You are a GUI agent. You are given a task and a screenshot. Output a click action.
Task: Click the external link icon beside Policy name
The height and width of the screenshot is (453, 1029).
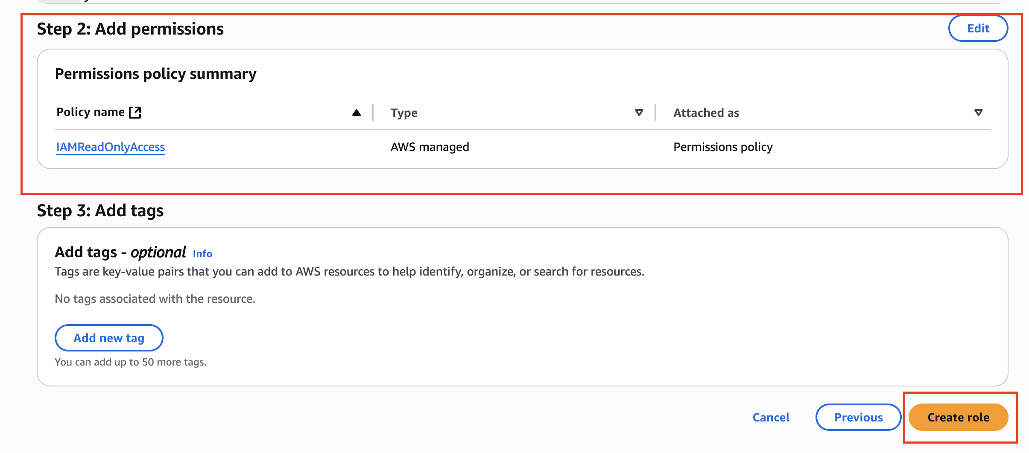pos(135,112)
